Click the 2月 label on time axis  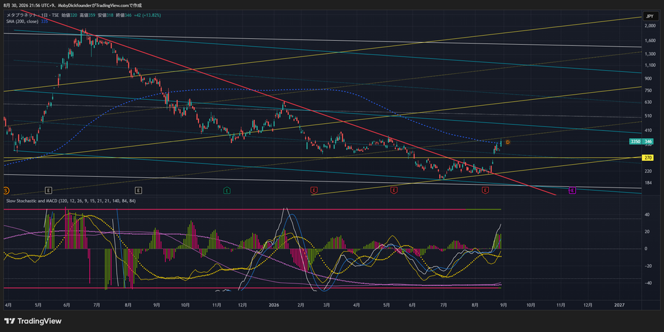tap(301, 305)
